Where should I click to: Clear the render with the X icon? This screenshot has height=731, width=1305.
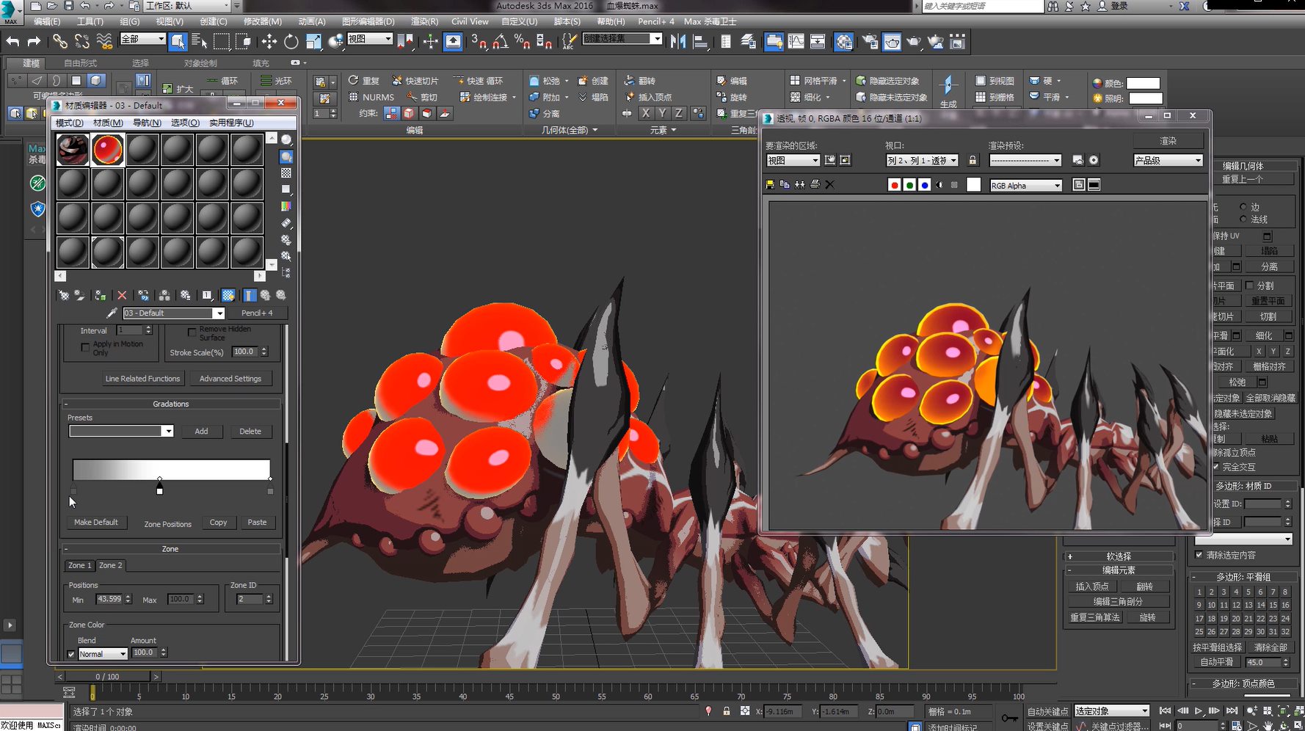click(x=830, y=185)
